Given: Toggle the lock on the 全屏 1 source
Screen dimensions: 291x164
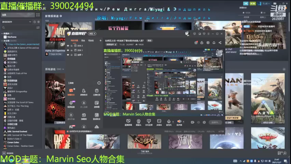Looking at the screenshot, I should [x=71, y=55].
